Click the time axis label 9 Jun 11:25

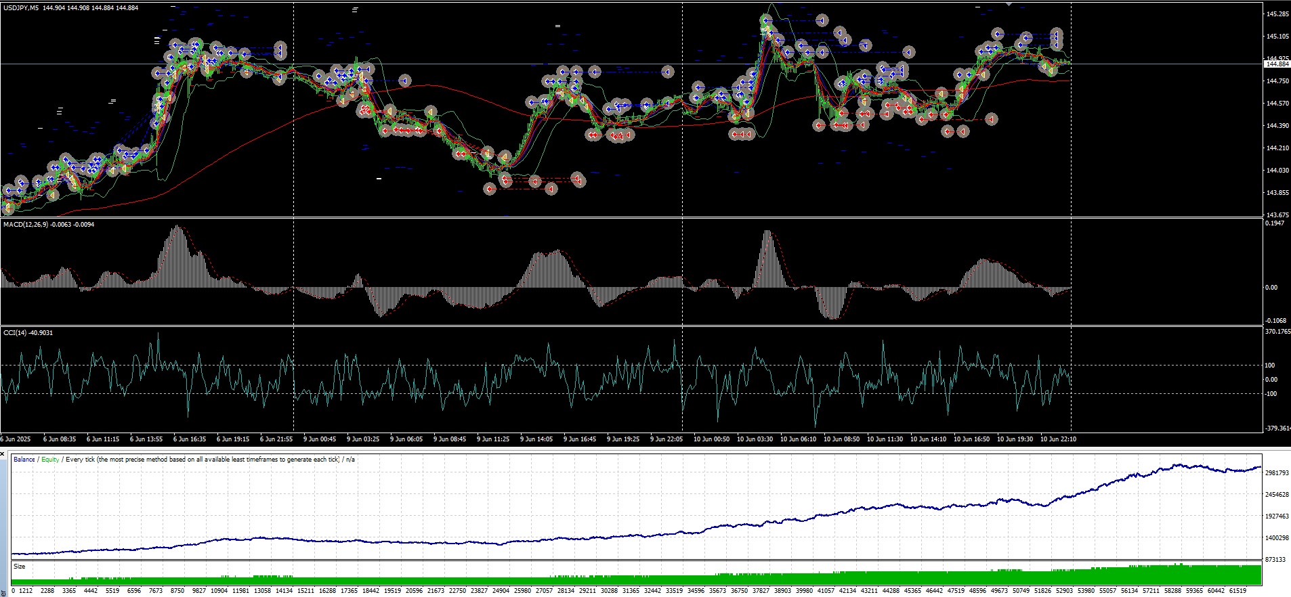493,439
